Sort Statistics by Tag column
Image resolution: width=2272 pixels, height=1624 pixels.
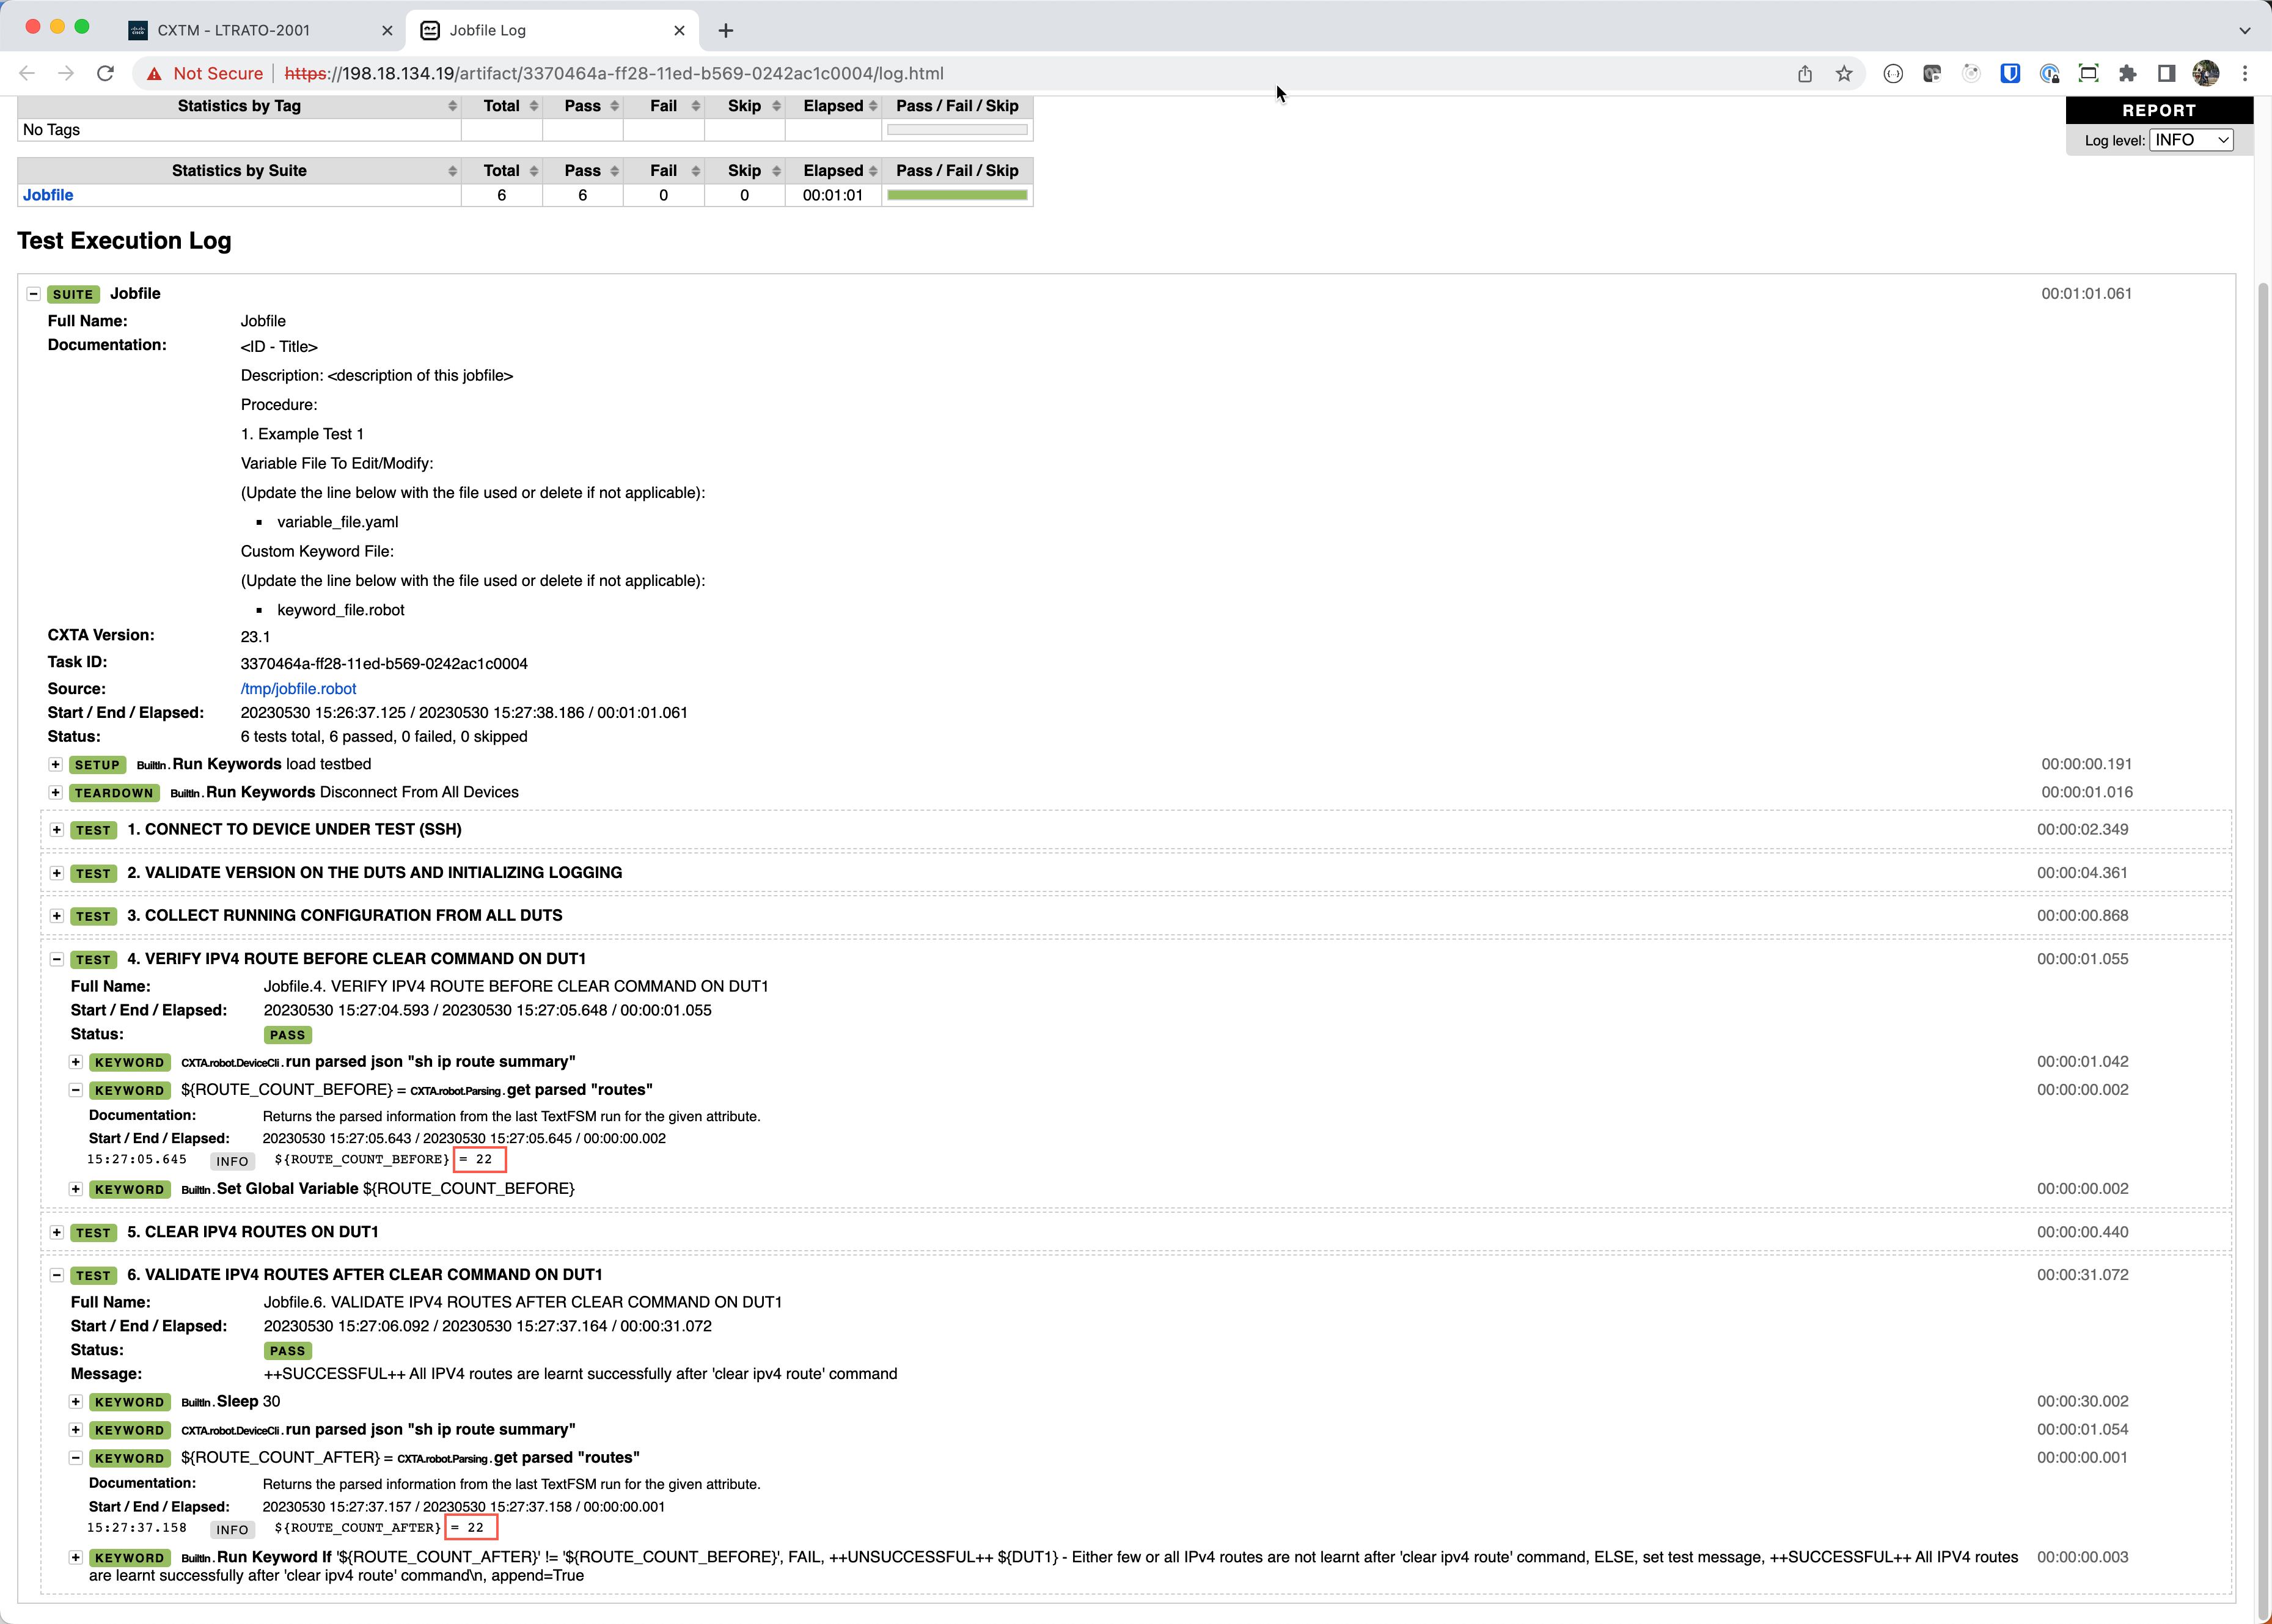coord(239,106)
